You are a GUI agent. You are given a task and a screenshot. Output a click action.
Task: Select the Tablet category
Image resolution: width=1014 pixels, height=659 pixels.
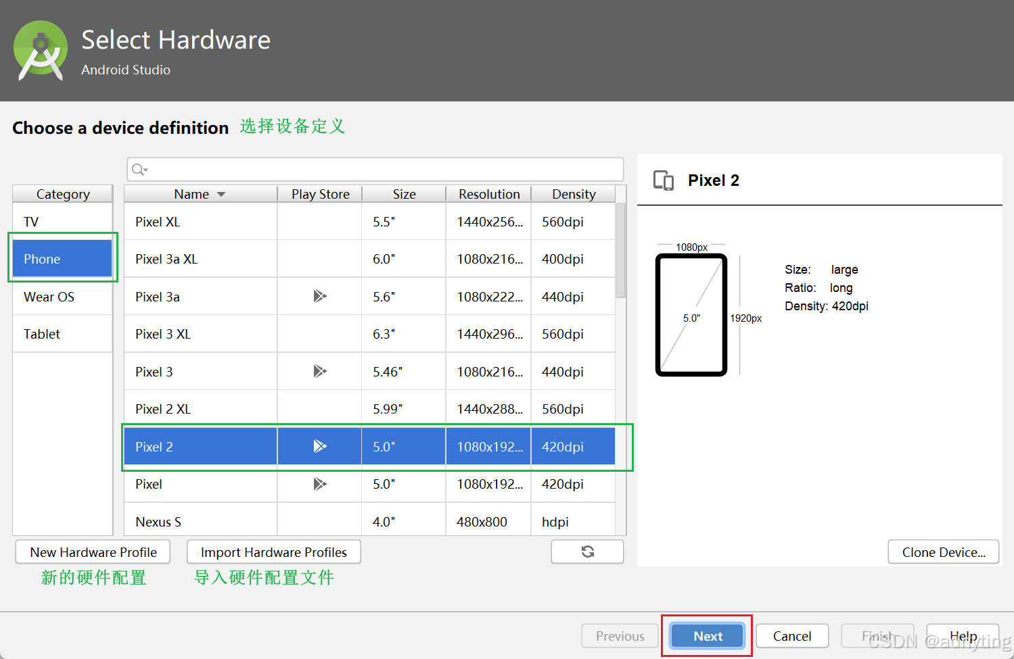(62, 334)
